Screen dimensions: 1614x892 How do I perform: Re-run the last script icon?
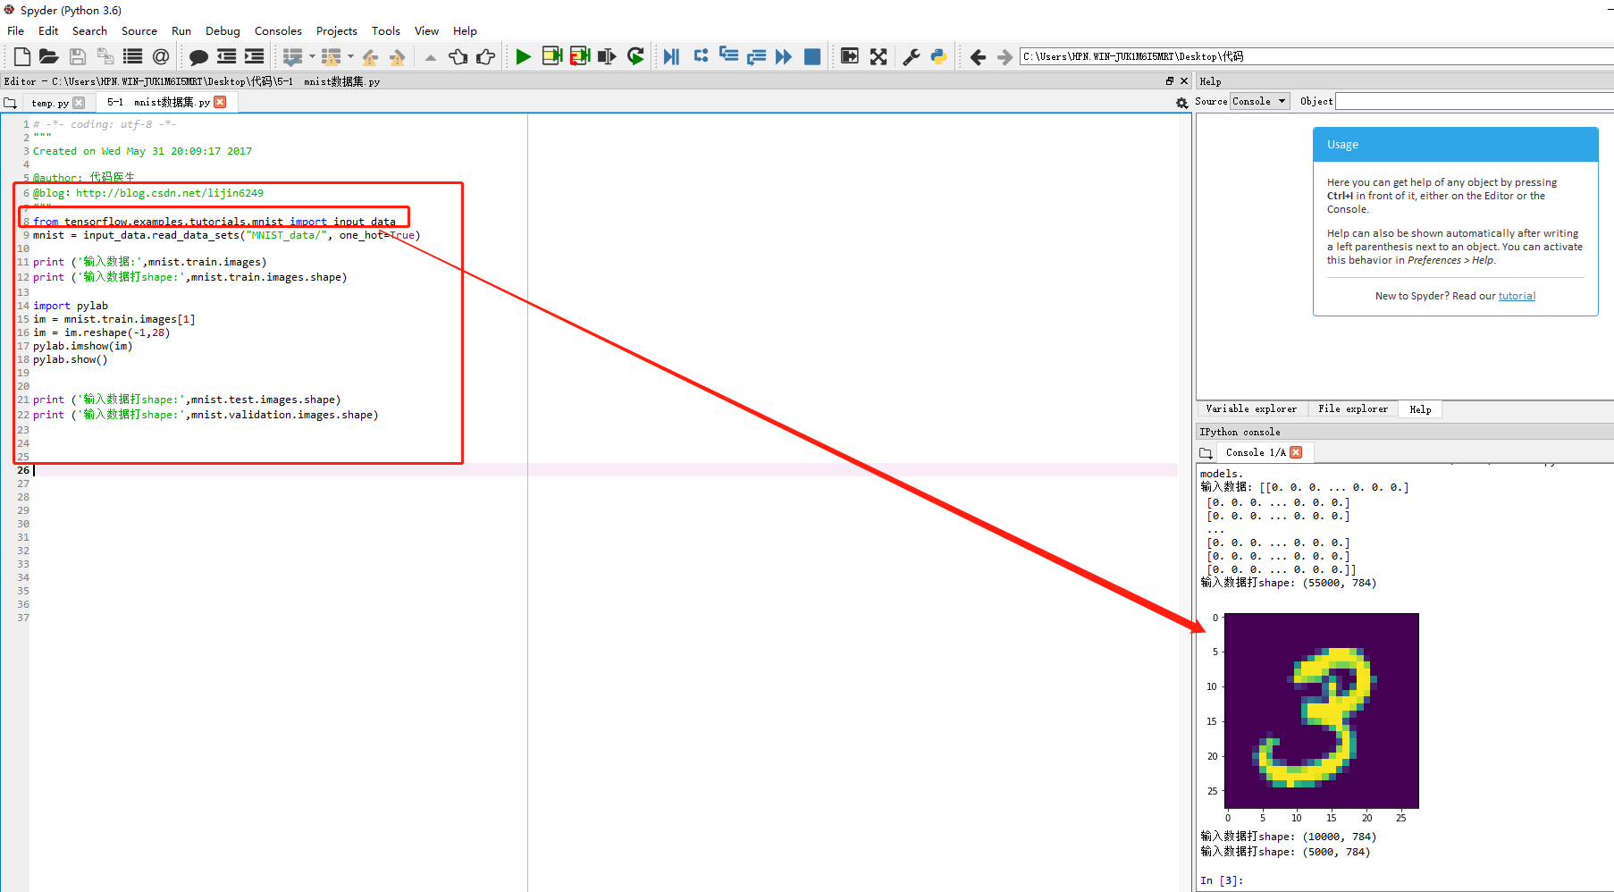point(635,56)
